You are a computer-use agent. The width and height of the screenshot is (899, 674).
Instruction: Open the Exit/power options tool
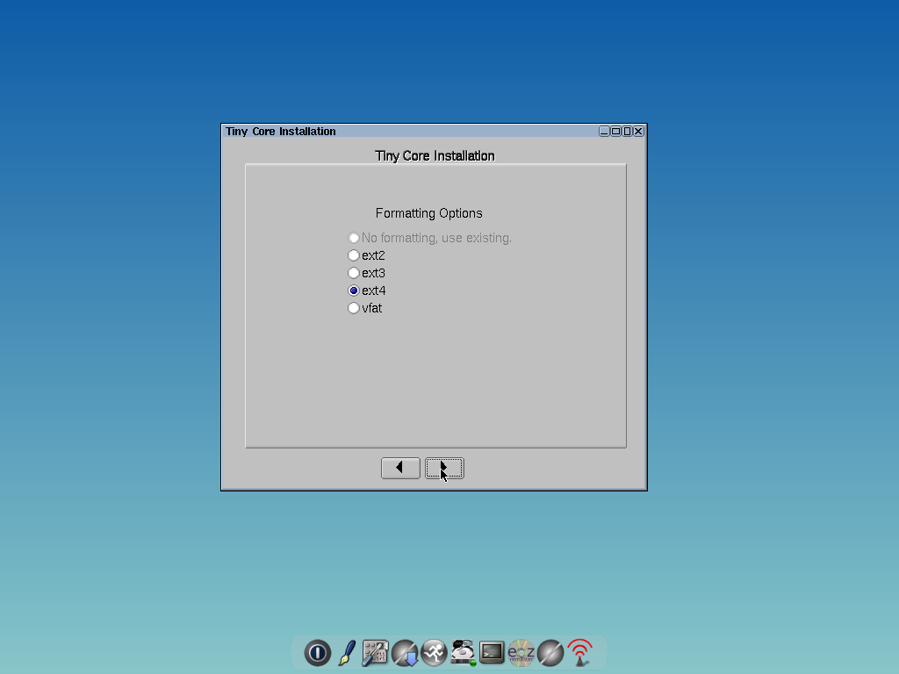317,653
